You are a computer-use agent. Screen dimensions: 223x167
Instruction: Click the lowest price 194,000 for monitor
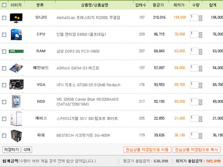pyautogui.click(x=180, y=17)
